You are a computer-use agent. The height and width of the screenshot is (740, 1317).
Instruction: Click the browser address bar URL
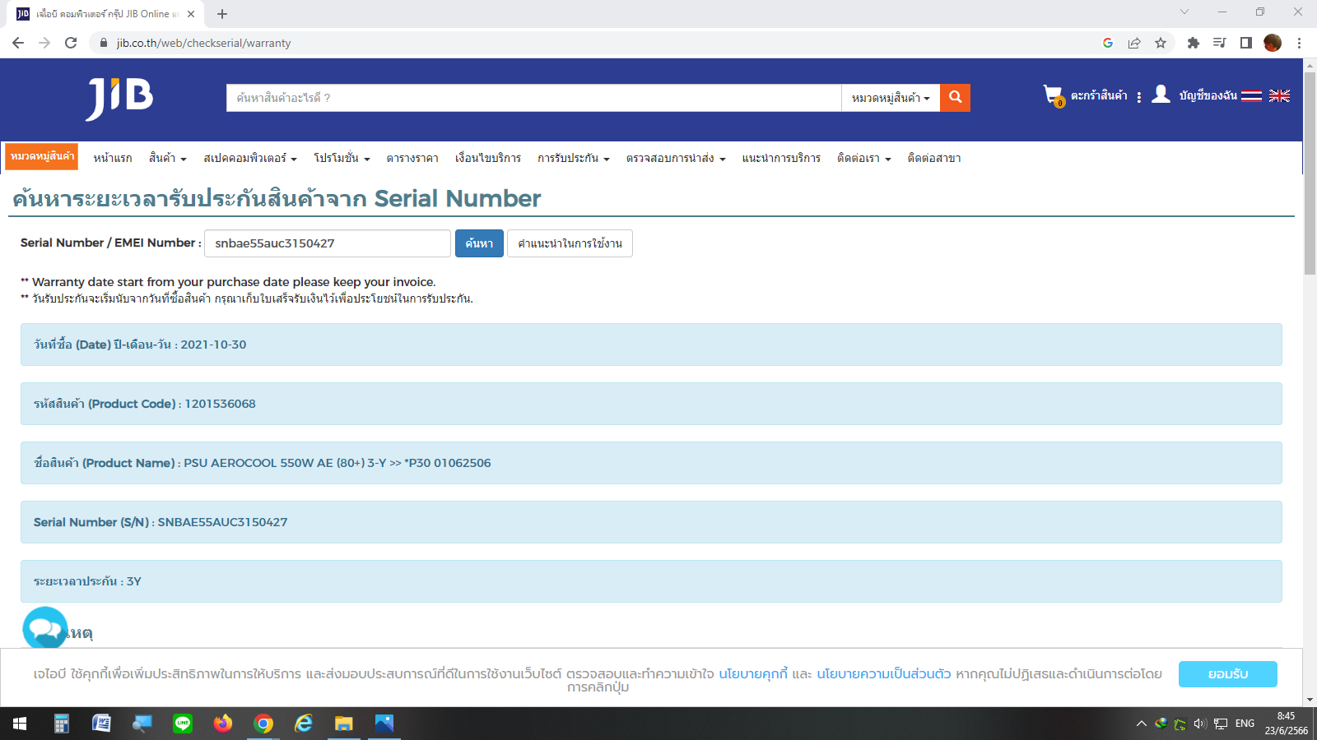203,43
